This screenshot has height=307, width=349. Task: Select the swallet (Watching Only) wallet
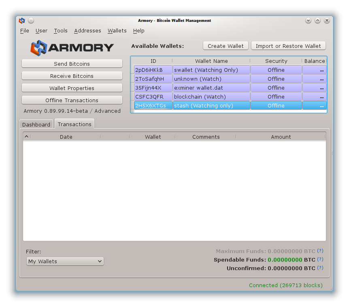click(211, 70)
